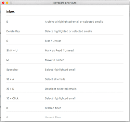130x122 pixels.
Task: Click the 'Keyboard Shortcuts' window title
Action: (65, 3)
